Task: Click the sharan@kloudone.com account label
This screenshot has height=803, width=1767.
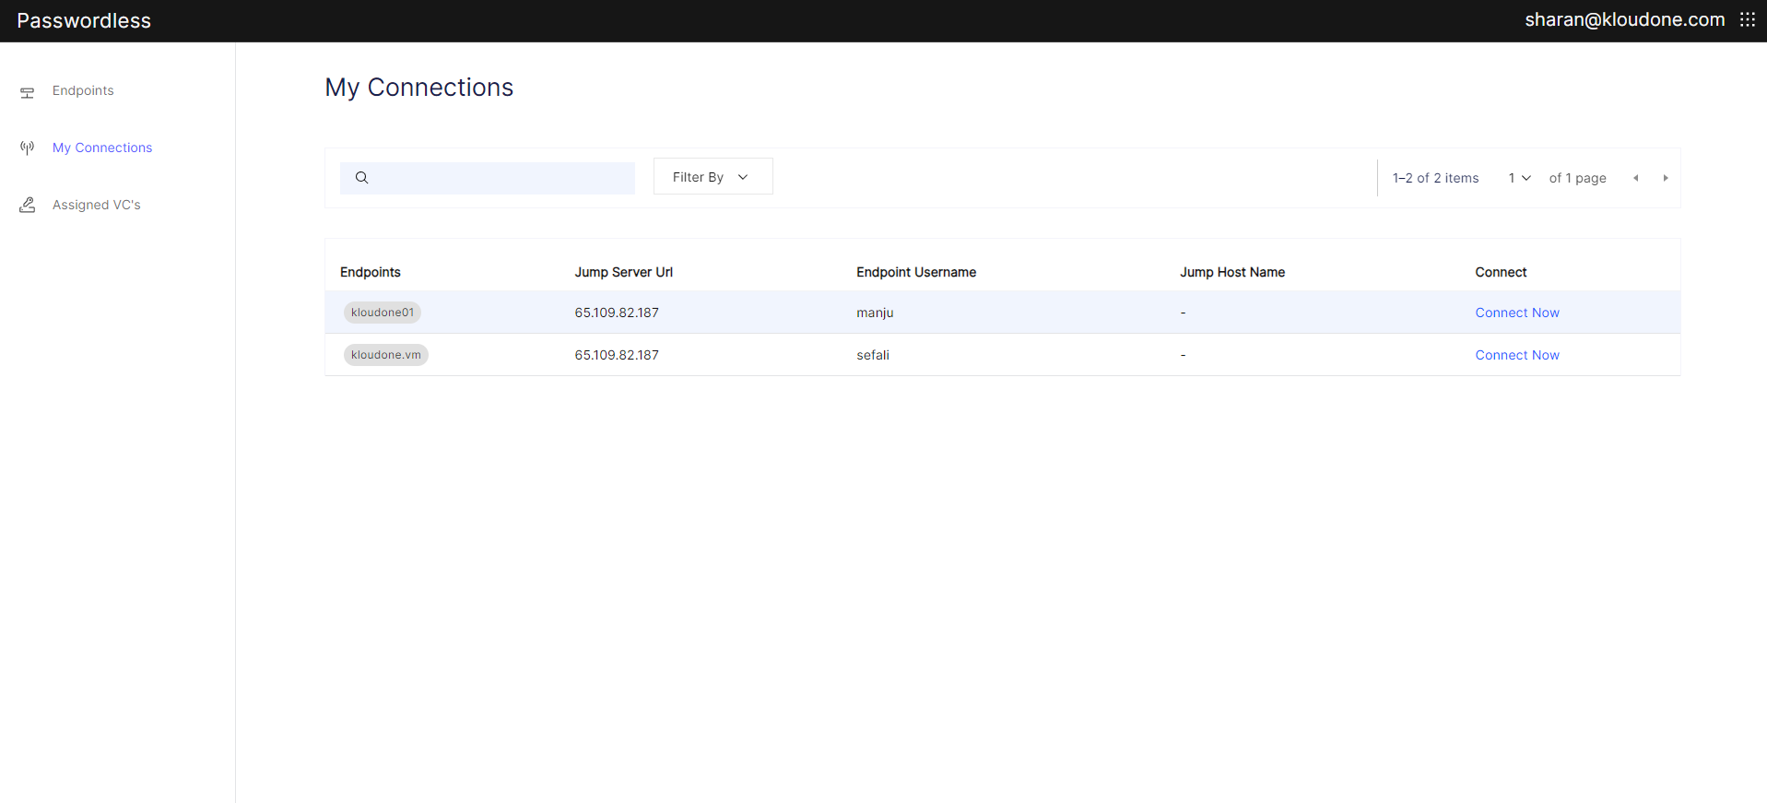Action: click(x=1624, y=19)
